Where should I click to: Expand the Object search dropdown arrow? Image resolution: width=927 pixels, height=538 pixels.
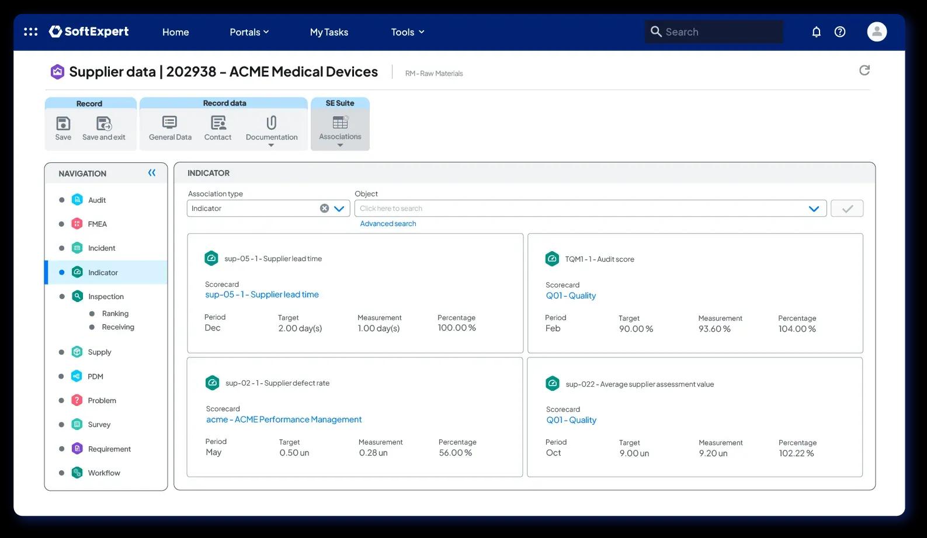pos(814,209)
